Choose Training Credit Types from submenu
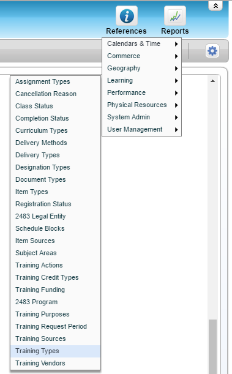This screenshot has height=374, width=232. click(55, 278)
